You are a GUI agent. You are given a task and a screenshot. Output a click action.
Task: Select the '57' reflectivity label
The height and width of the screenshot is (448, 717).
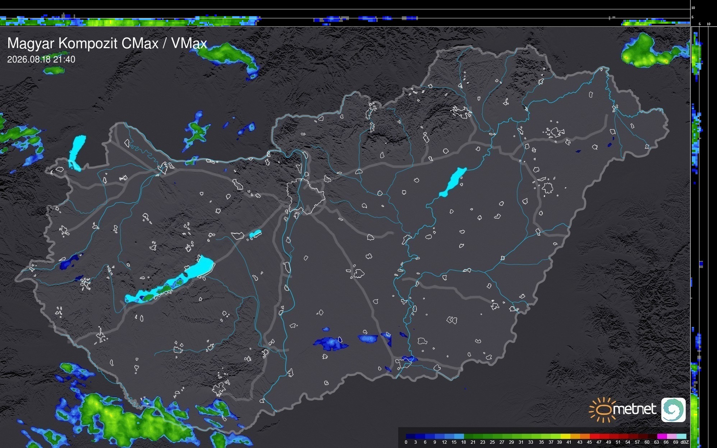tap(637, 442)
